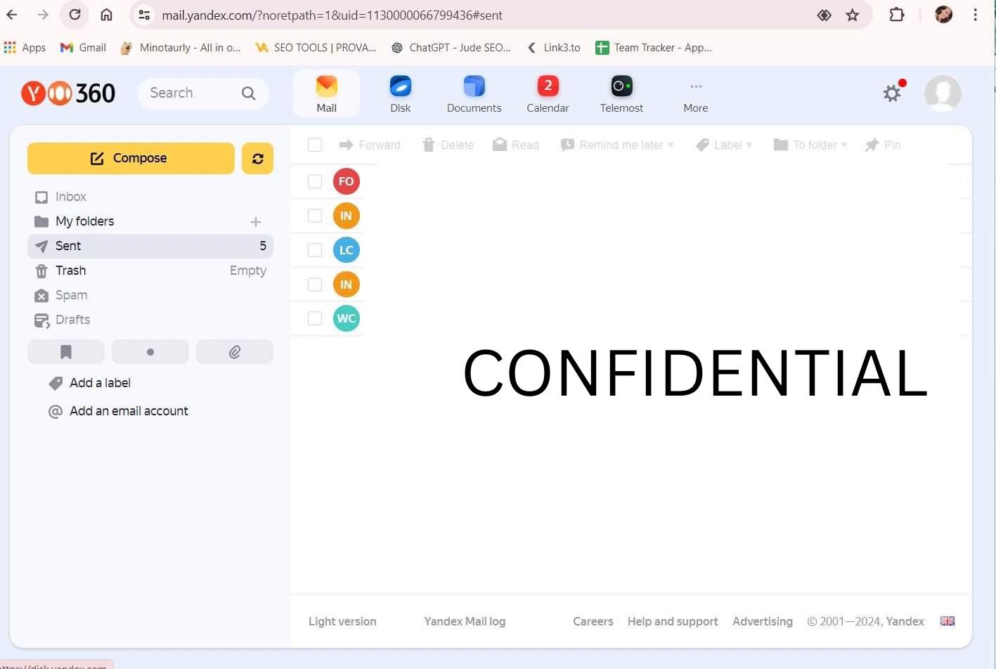
Task: Bookmark this page star icon
Action: point(853,15)
